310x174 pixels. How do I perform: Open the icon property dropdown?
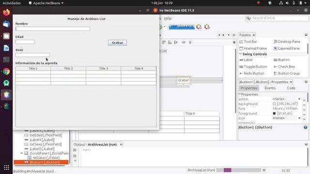click(x=299, y=118)
